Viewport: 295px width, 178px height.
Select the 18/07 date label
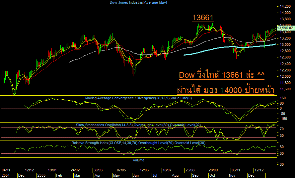click(167, 170)
